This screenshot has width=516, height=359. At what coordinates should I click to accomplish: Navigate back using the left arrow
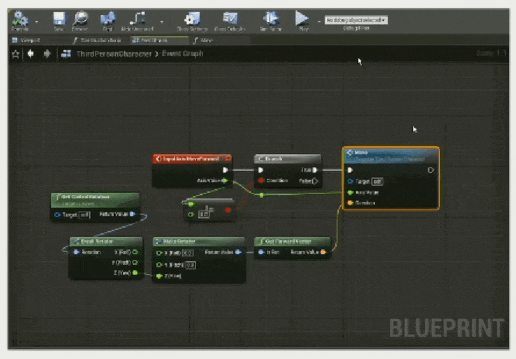[x=30, y=54]
